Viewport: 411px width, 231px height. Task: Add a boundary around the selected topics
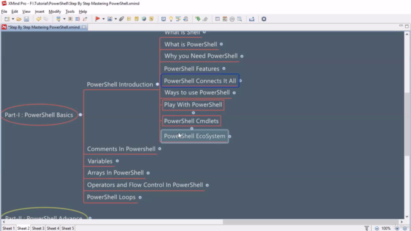[70, 19]
